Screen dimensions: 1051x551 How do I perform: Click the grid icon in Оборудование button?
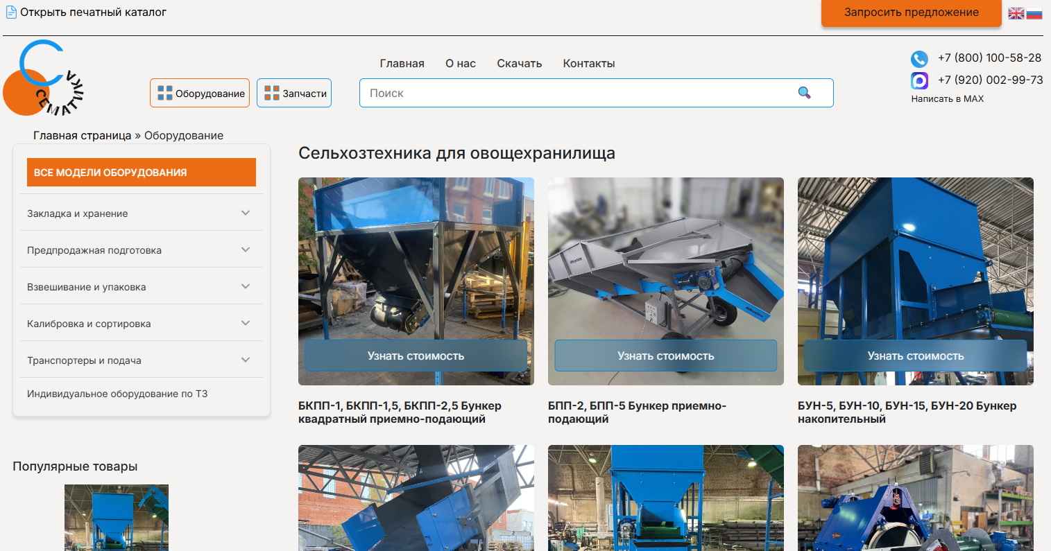coord(165,93)
